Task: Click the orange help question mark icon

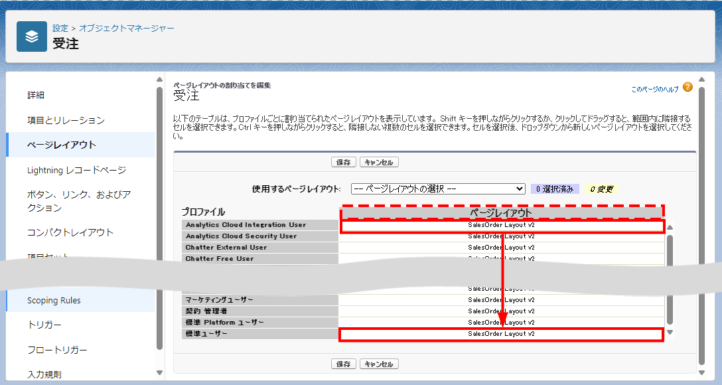Action: (x=687, y=87)
